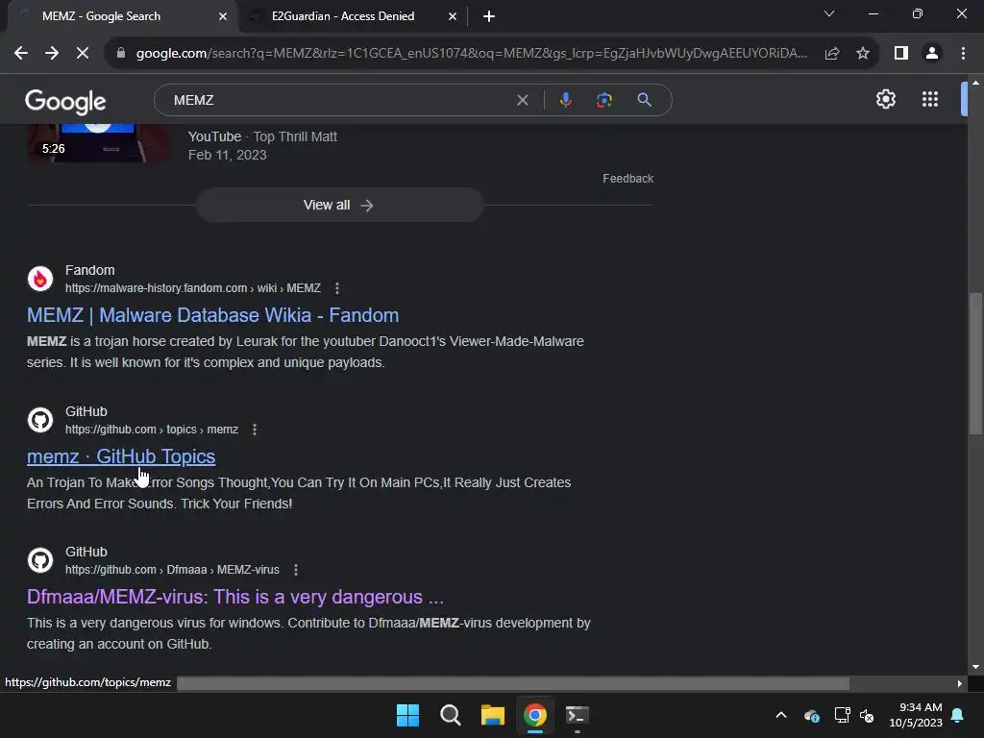The image size is (984, 738).
Task: Click the Fandom site favicon
Action: [40, 279]
